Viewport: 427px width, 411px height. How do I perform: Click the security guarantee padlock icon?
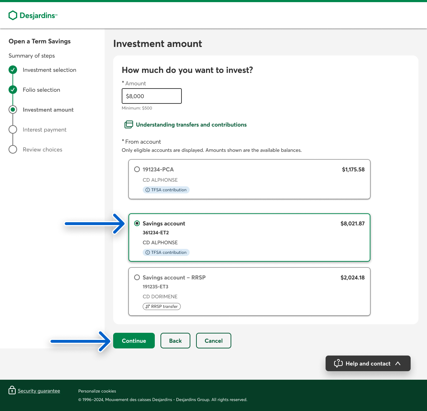tap(12, 390)
